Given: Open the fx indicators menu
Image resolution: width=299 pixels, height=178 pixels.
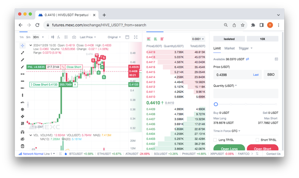Looking at the screenshot, I should (59, 37).
